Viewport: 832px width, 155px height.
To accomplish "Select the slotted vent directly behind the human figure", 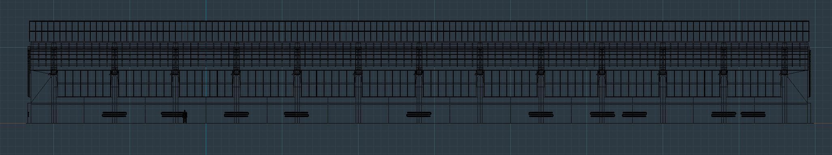I will (173, 115).
